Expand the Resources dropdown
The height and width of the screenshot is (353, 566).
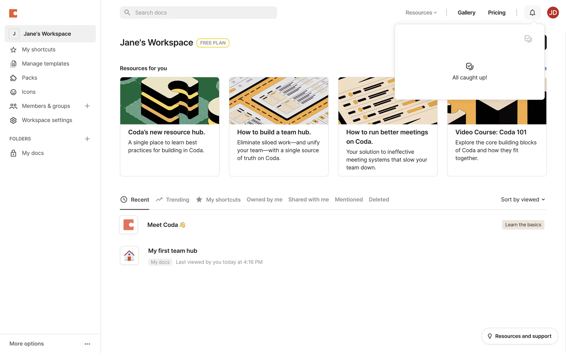click(421, 13)
